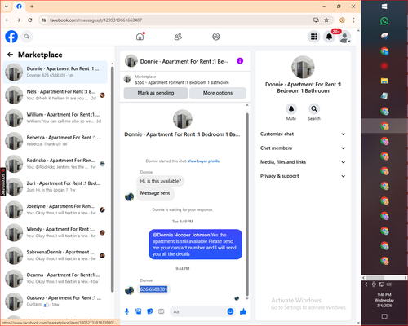408x326 pixels.
Task: Click the bookmark star in address bar
Action: click(326, 20)
